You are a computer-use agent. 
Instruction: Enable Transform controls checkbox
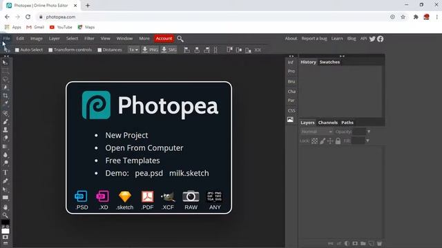(x=50, y=50)
